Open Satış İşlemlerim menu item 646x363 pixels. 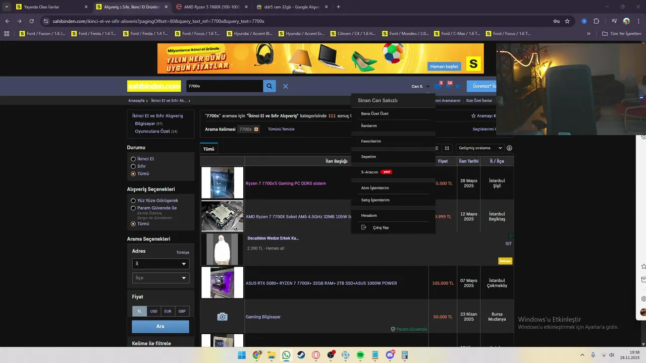tap(375, 200)
